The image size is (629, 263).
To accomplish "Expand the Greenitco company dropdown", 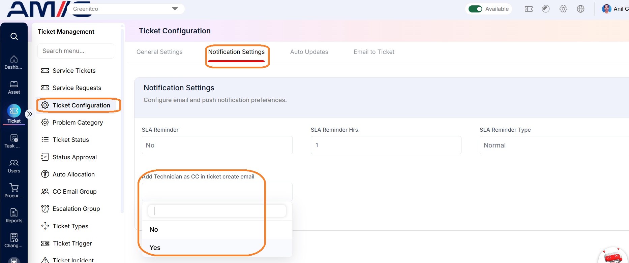I will (127, 9).
